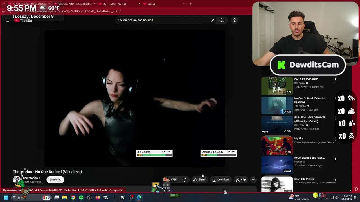Open Billie Eilish WILDFLOWER thumbnail
Image resolution: width=360 pixels, height=202 pixels.
(277, 125)
